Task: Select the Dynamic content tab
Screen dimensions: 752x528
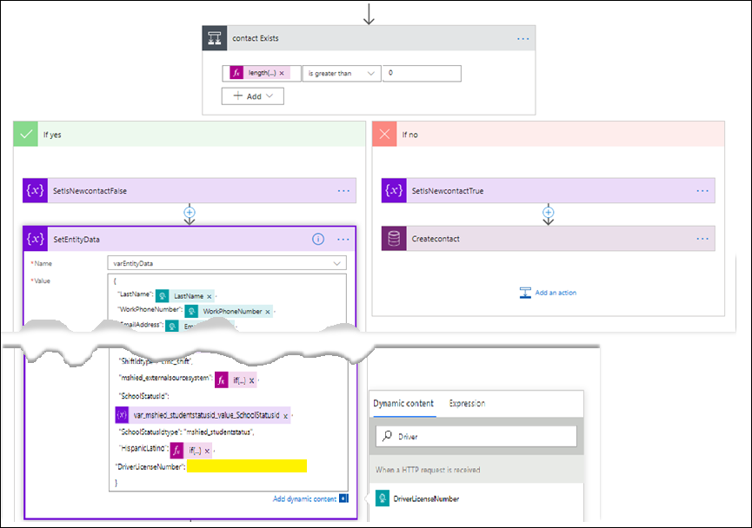Action: point(403,404)
